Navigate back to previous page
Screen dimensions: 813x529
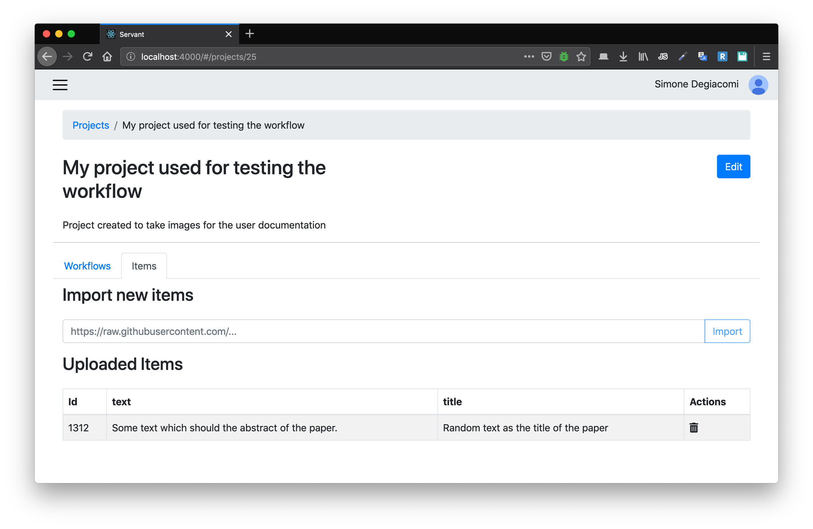point(47,57)
